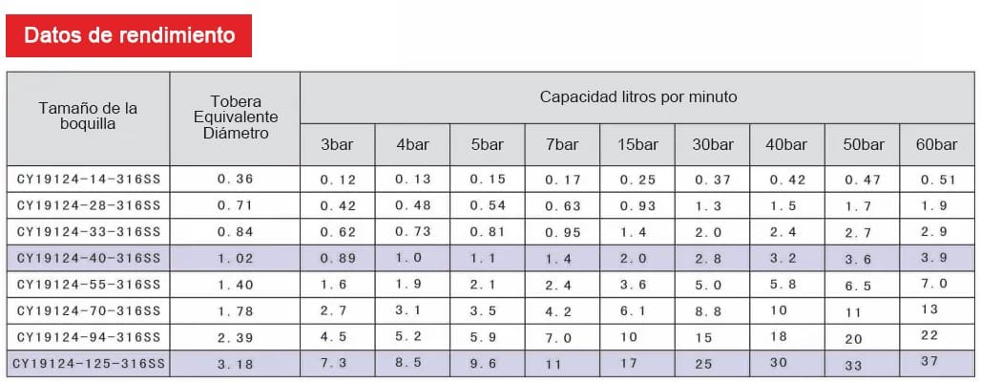The width and height of the screenshot is (981, 383).
Task: Select the 3bar column header
Action: (x=338, y=144)
